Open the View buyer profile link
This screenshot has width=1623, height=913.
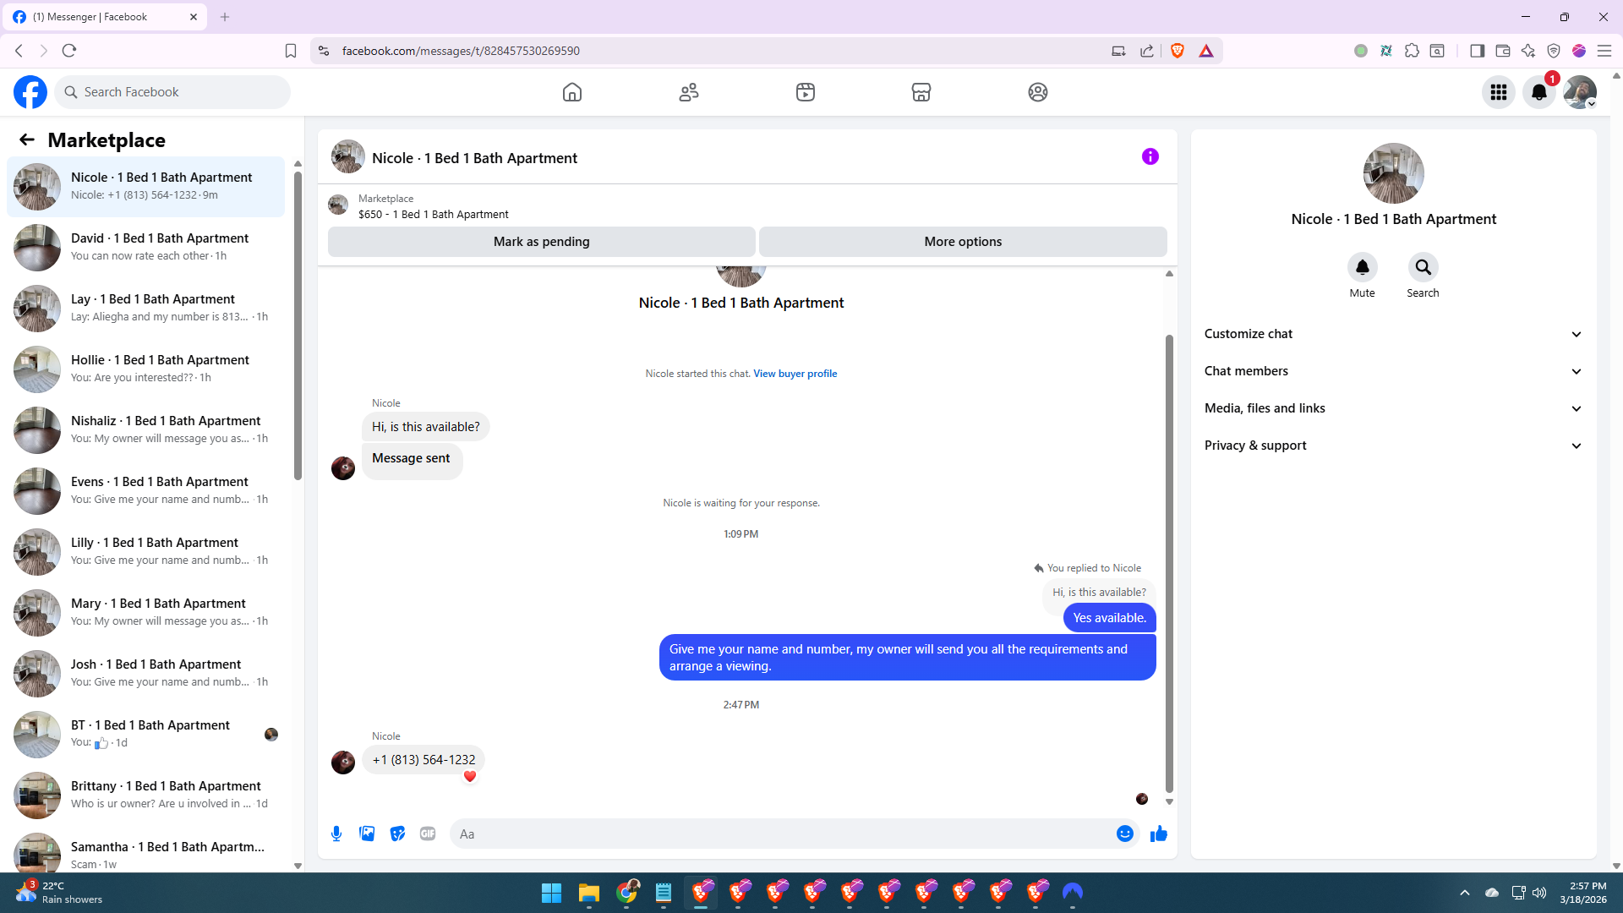795,374
